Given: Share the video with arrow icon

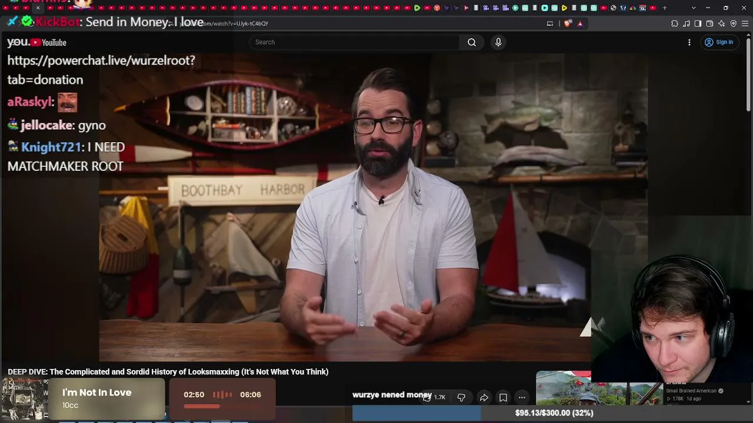Looking at the screenshot, I should (484, 398).
